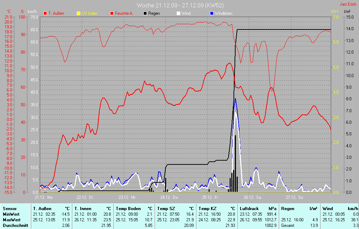
Task: Click the Regen column header in the table
Action: 288,208
